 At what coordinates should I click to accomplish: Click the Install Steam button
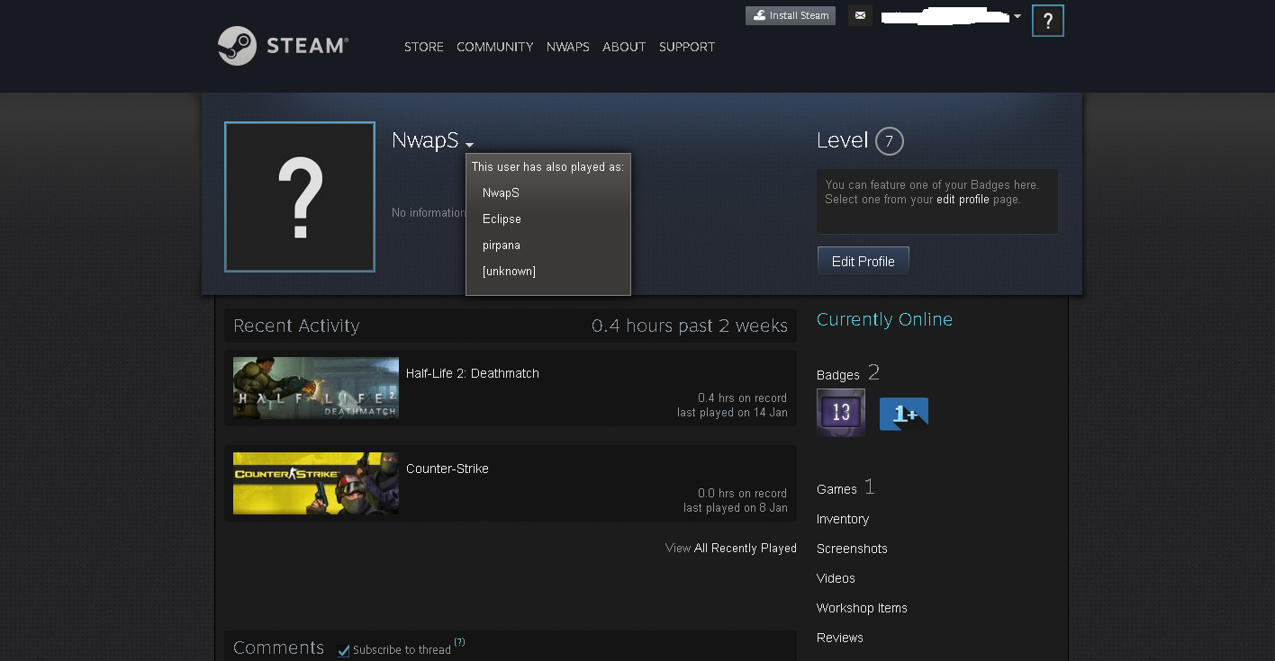click(791, 15)
